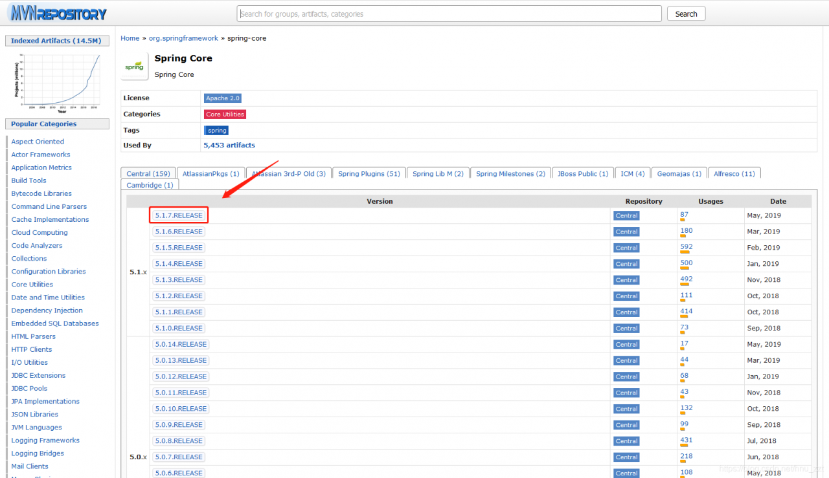The height and width of the screenshot is (478, 829).
Task: Go to Home in the breadcrumb
Action: tap(130, 38)
